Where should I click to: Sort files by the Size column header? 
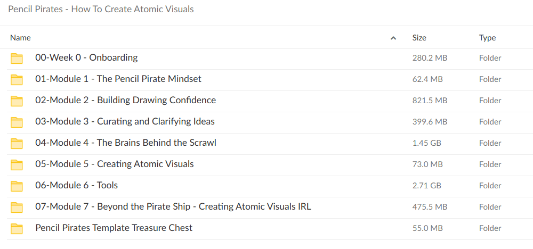[x=419, y=38]
